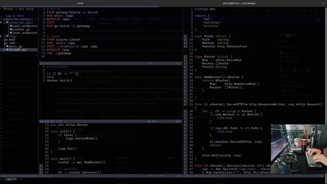Select the log/ directory entry
327x184 pixels.
[13, 36]
